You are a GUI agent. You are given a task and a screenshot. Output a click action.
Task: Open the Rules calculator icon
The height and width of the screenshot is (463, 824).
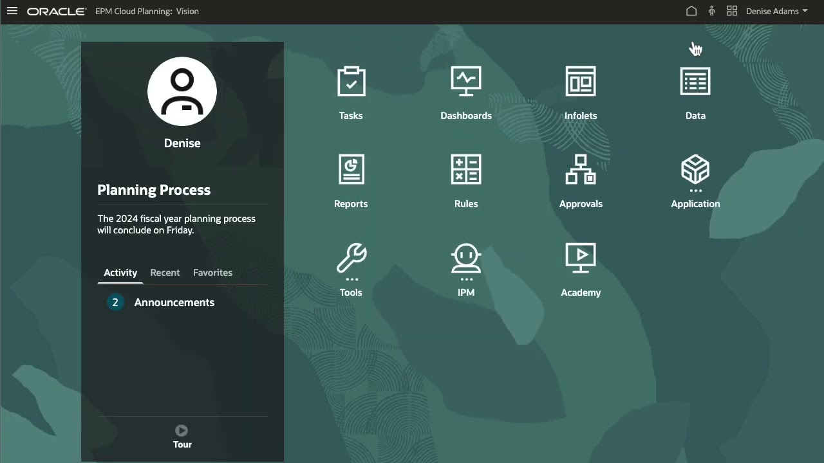466,170
